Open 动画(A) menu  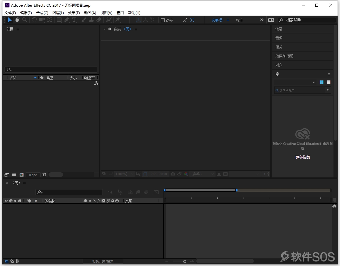coord(90,13)
